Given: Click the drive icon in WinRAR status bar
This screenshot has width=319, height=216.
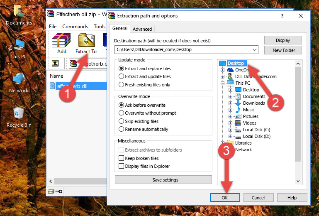Looking at the screenshot, I should point(51,191).
